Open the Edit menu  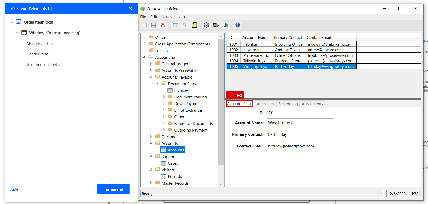(154, 17)
